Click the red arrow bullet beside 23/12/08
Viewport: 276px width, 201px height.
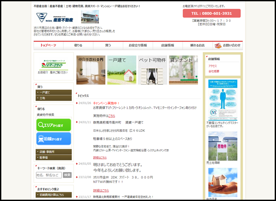tap(77, 177)
